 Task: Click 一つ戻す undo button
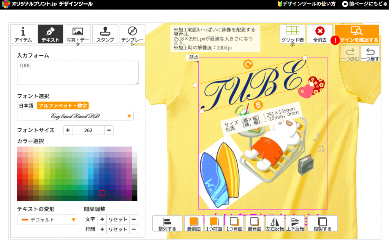point(370,53)
